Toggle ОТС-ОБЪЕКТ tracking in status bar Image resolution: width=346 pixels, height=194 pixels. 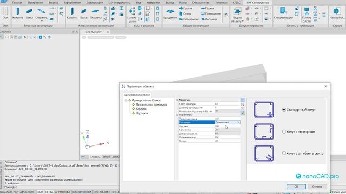coord(101,192)
